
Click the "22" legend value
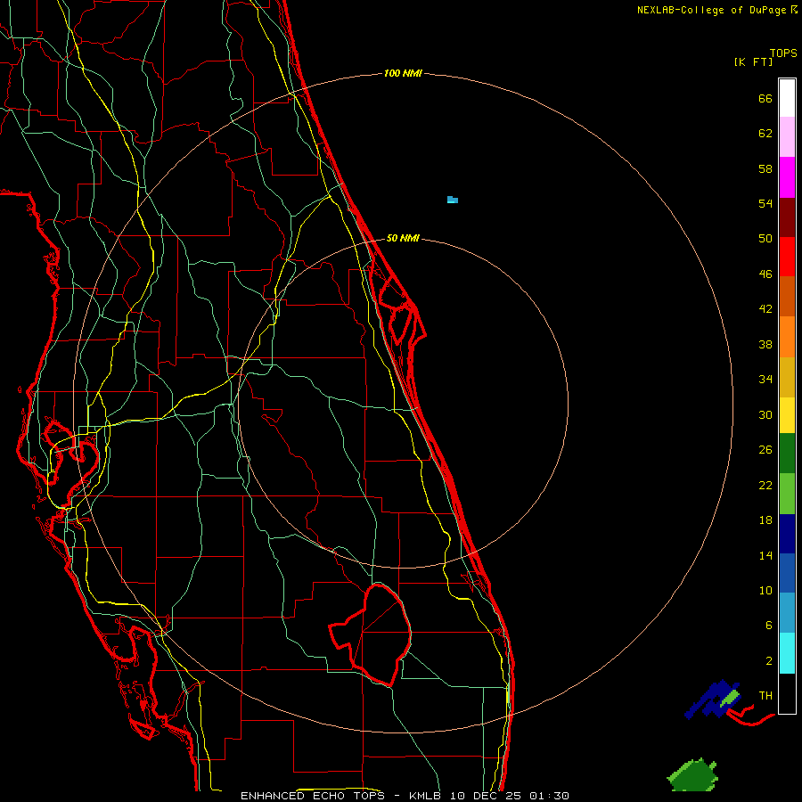coord(765,485)
